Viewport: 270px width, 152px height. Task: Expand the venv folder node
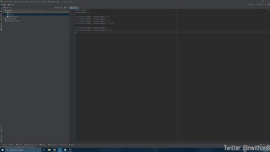point(5,12)
